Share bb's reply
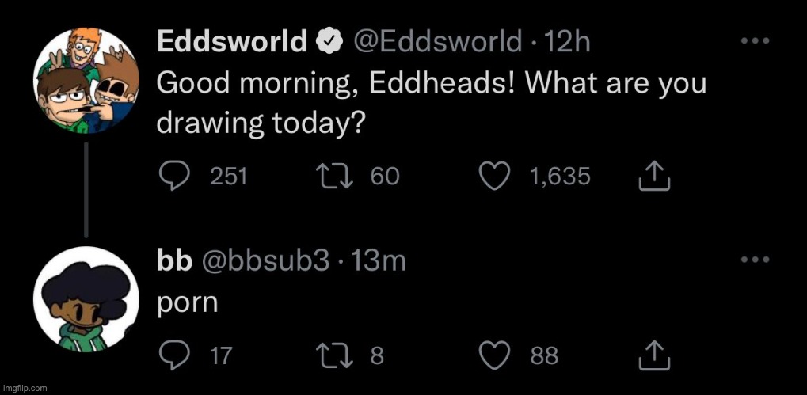This screenshot has height=395, width=807. [x=654, y=355]
